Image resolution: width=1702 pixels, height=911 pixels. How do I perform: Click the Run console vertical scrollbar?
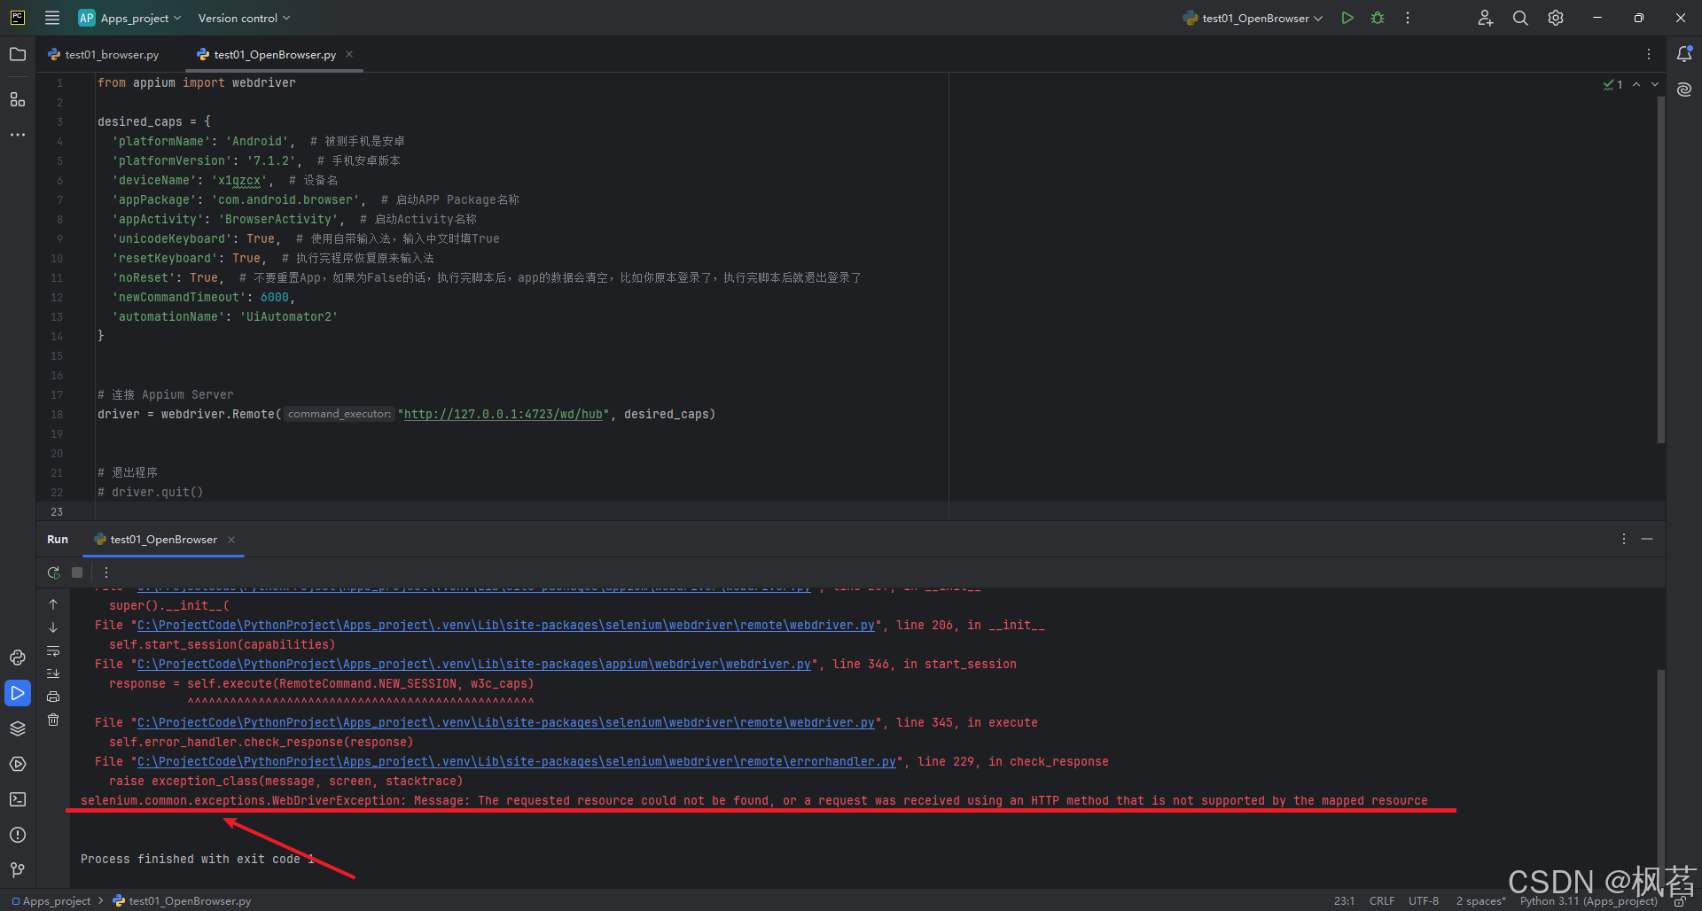[x=1660, y=777]
